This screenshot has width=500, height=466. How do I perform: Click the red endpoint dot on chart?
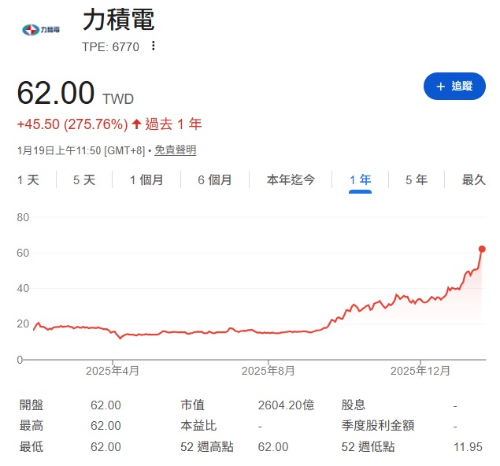tap(482, 249)
